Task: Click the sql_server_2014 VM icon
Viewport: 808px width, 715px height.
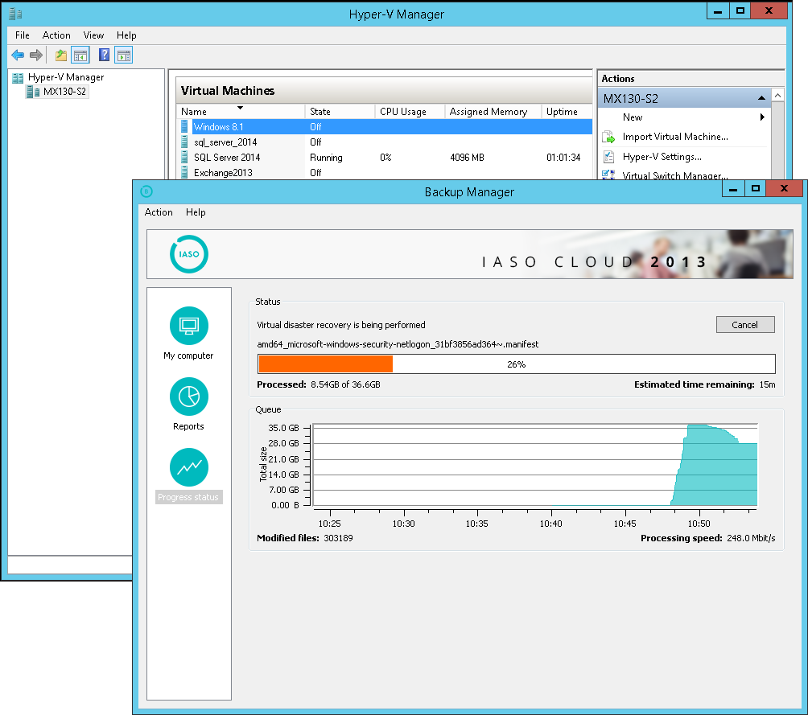Action: [x=184, y=142]
